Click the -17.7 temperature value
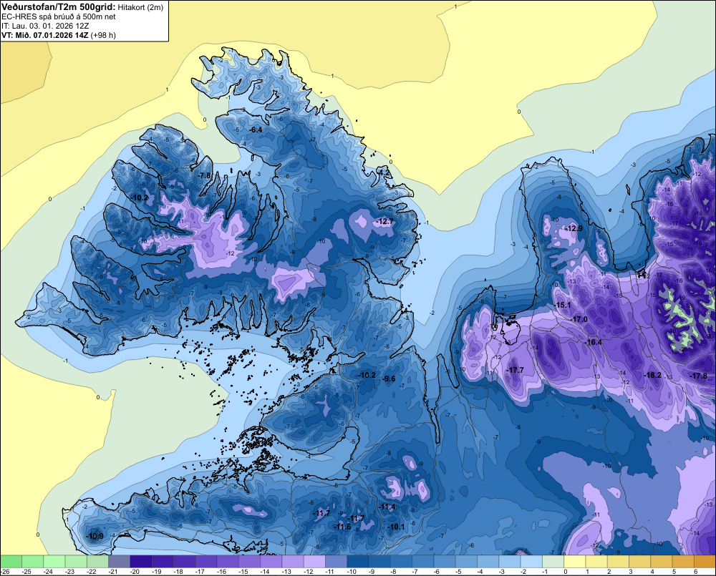The height and width of the screenshot is (576, 716). (516, 370)
